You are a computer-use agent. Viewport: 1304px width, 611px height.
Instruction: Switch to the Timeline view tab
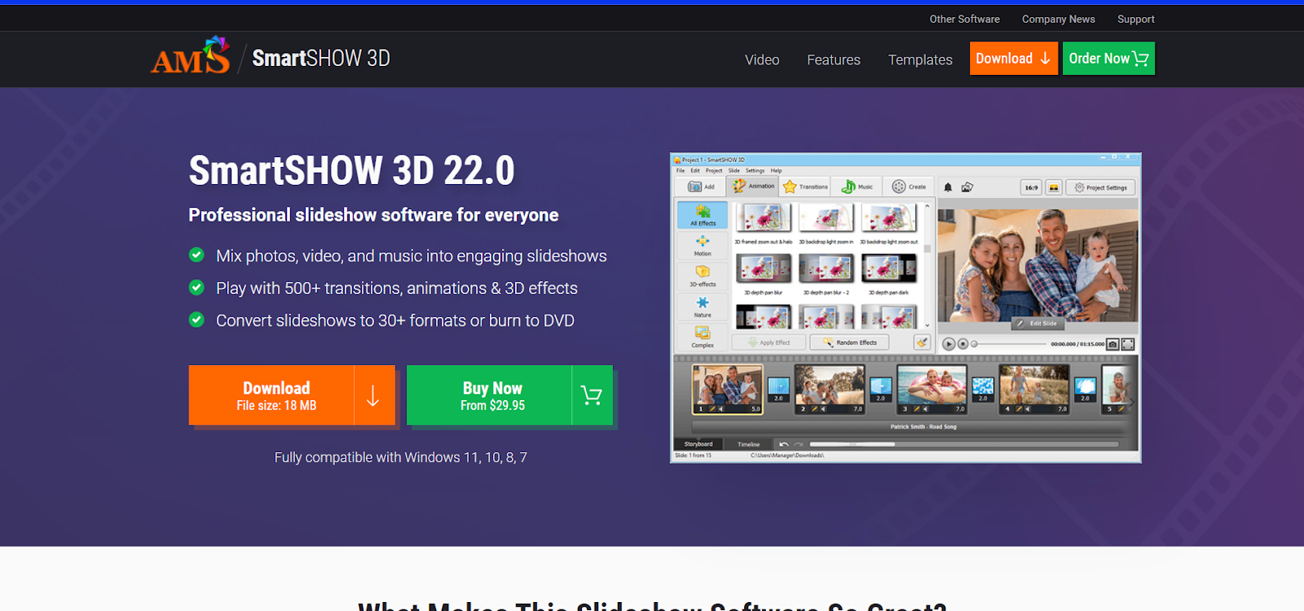(x=748, y=444)
